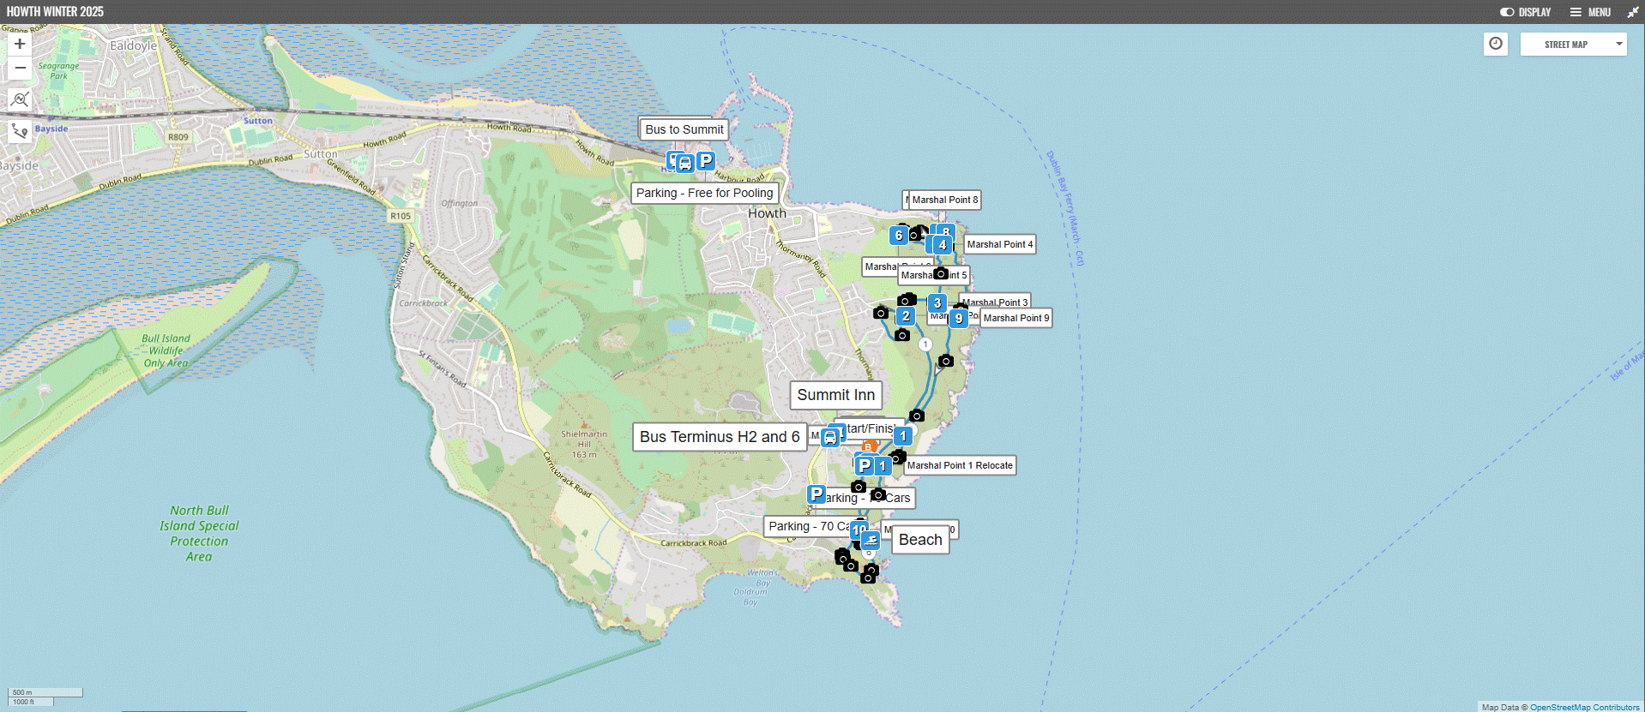Viewport: 1645px width, 712px height.
Task: Zoom in on the map
Action: point(20,44)
